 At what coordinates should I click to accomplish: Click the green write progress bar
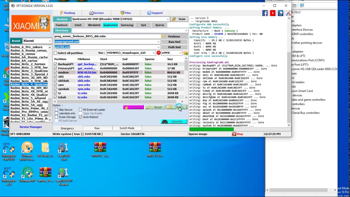[211, 129]
